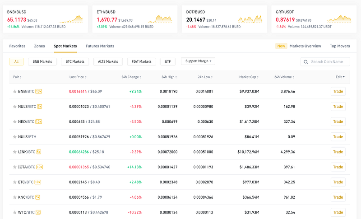Open the Edit columns dropdown
361x219 pixels.
[340, 77]
